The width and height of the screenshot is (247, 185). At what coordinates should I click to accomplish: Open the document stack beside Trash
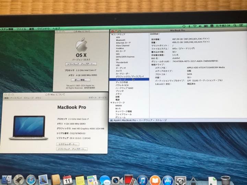pyautogui.click(x=212, y=181)
